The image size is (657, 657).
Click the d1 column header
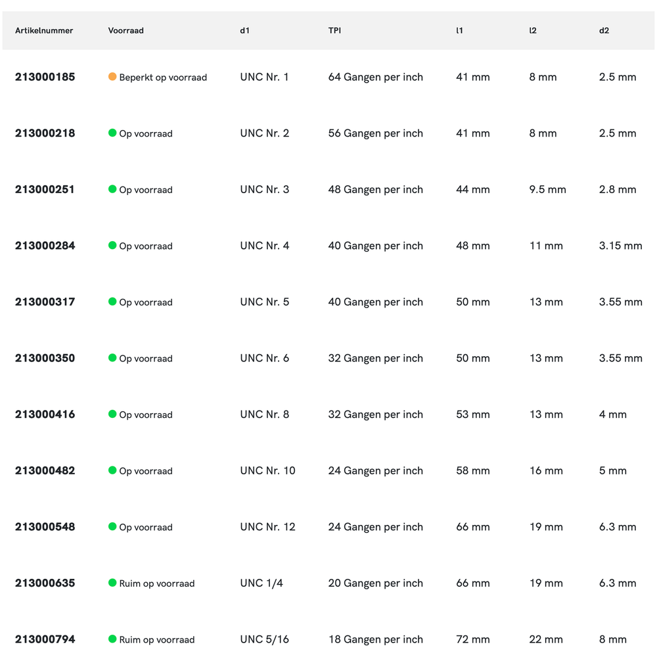(244, 31)
